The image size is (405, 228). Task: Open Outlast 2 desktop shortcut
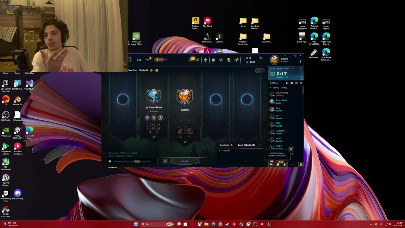coord(219,38)
